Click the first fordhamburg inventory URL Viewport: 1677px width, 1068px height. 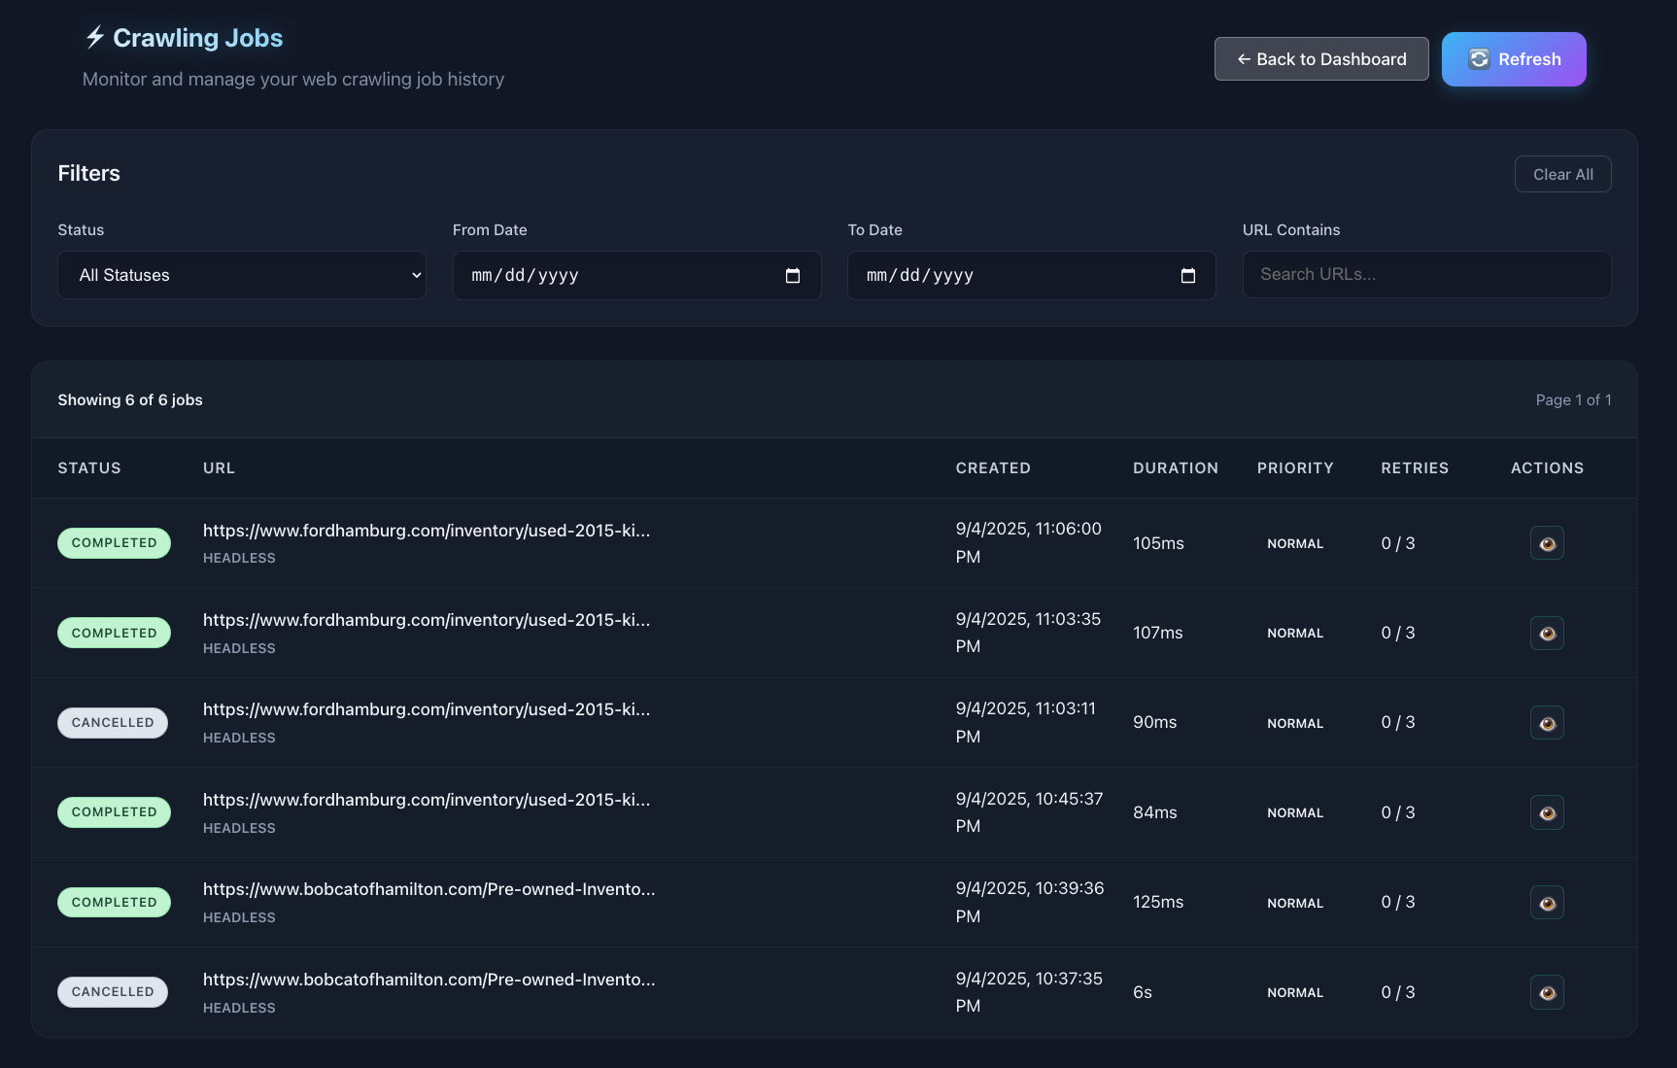(428, 531)
